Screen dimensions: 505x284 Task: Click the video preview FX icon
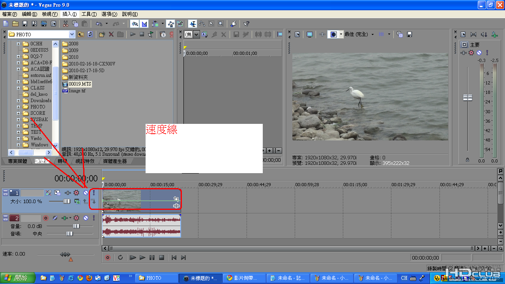pyautogui.click(x=322, y=34)
